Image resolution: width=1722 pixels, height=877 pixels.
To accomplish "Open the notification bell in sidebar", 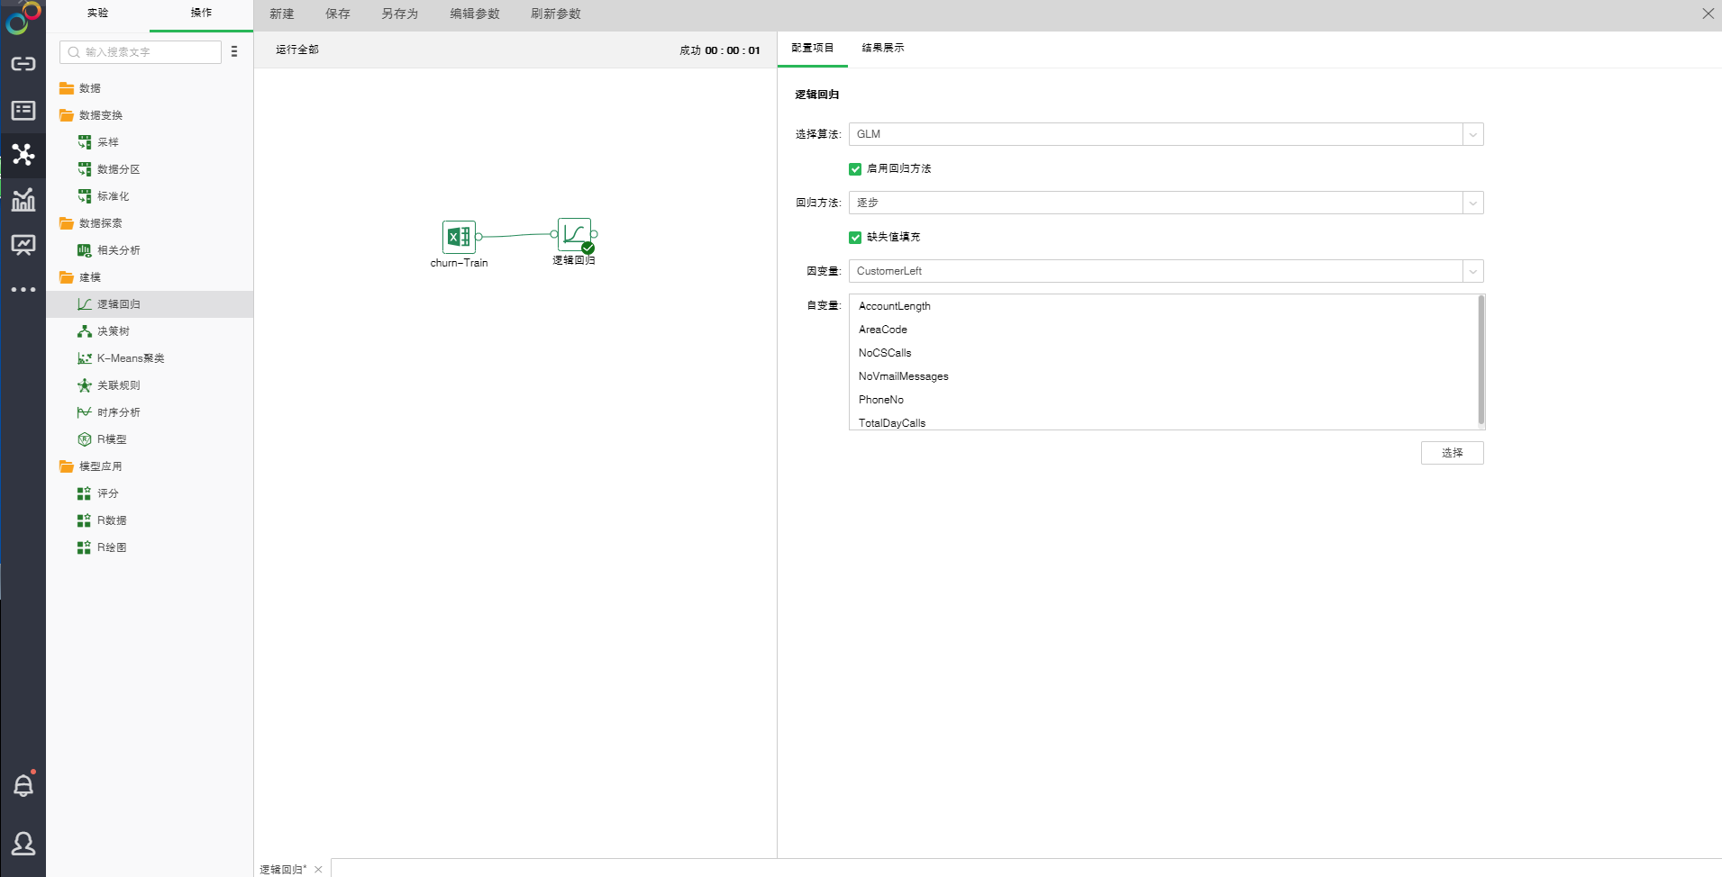I will click(x=23, y=785).
